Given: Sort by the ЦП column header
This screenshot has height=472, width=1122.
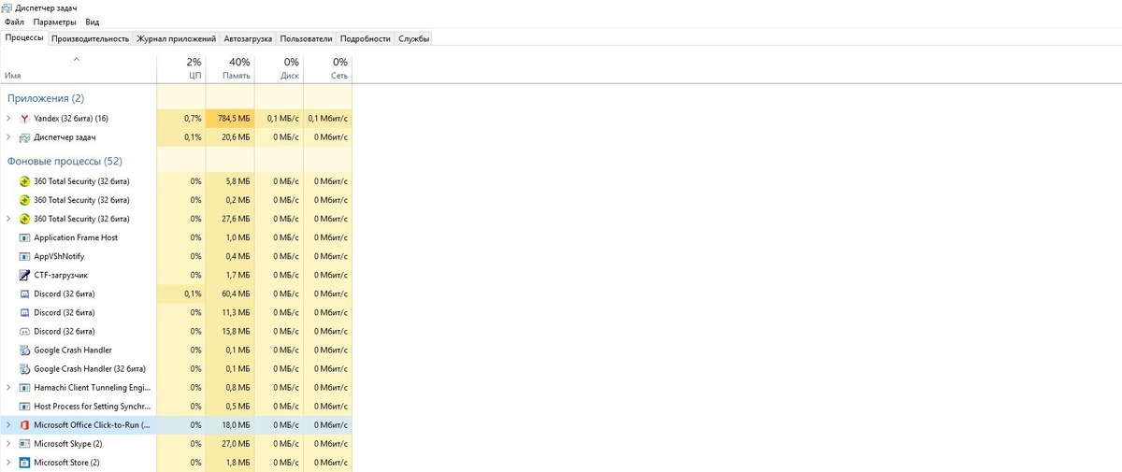Looking at the screenshot, I should tap(181, 67).
